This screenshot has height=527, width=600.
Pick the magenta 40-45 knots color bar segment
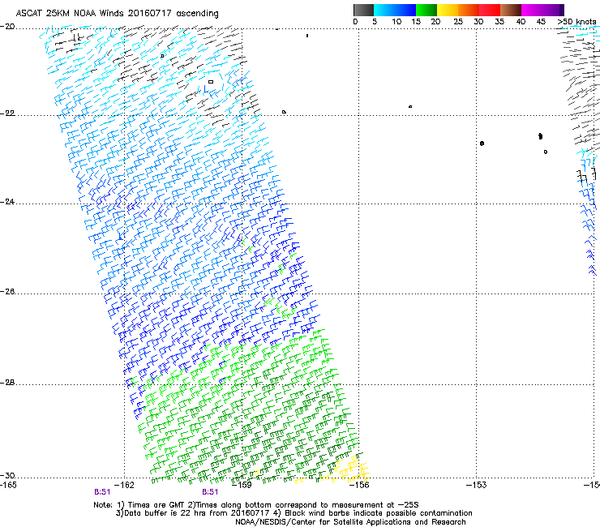pos(532,10)
